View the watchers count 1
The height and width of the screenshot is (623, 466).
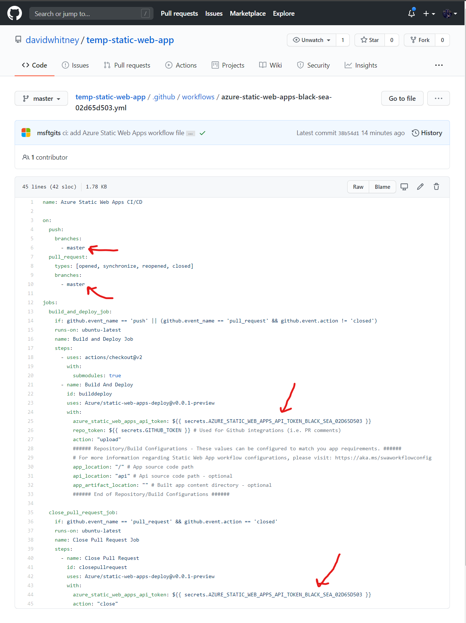point(343,40)
